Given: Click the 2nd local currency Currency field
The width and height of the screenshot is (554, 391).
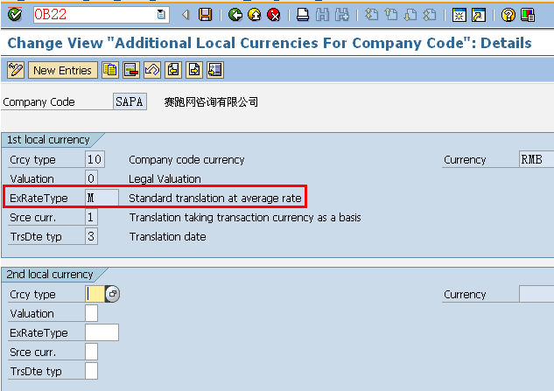Looking at the screenshot, I should point(536,294).
